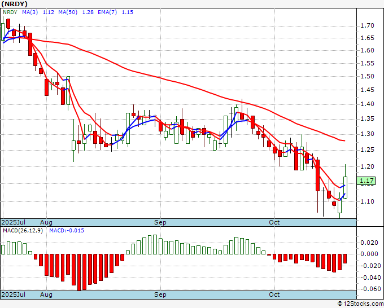
Task: Click the 1.45 price axis label
Action: tap(367, 90)
